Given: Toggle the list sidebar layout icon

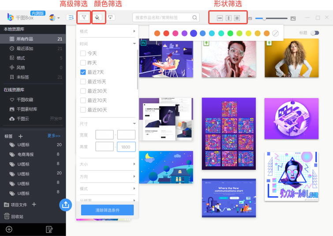Looking at the screenshot, I should (71, 17).
